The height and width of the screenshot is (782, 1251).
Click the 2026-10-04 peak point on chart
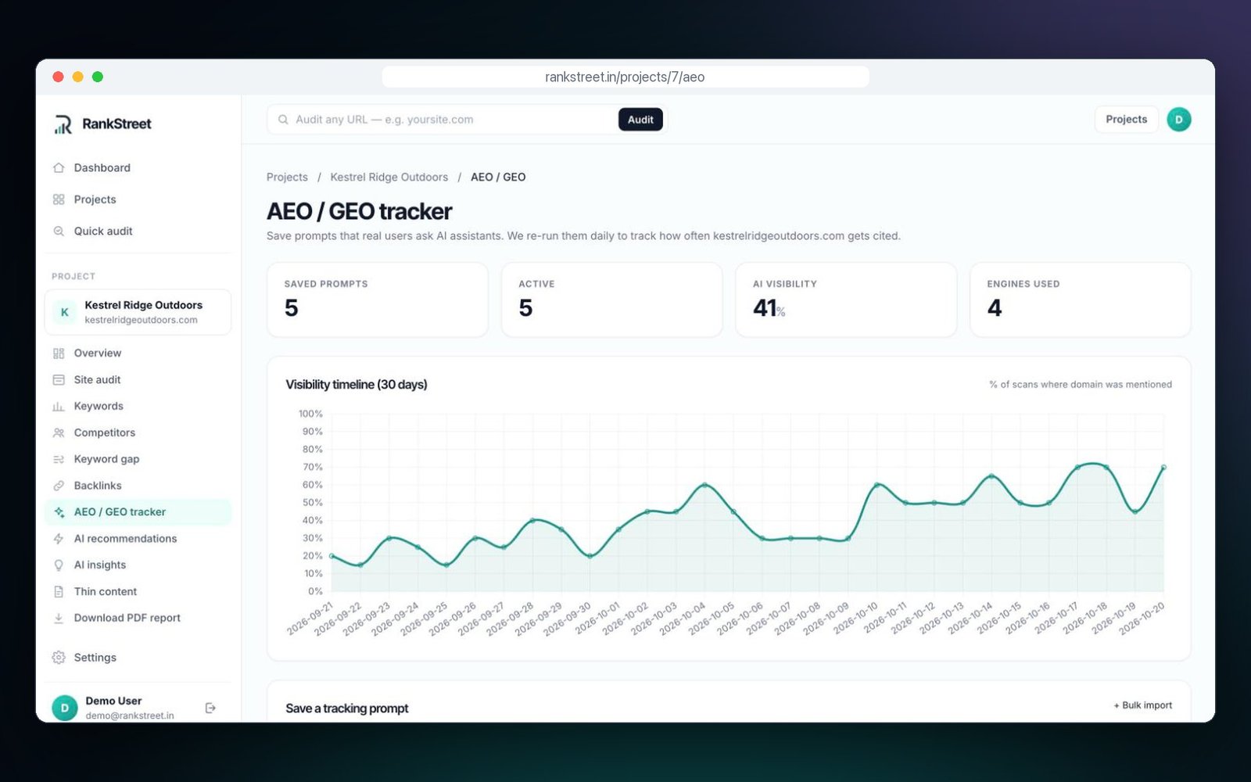click(704, 485)
